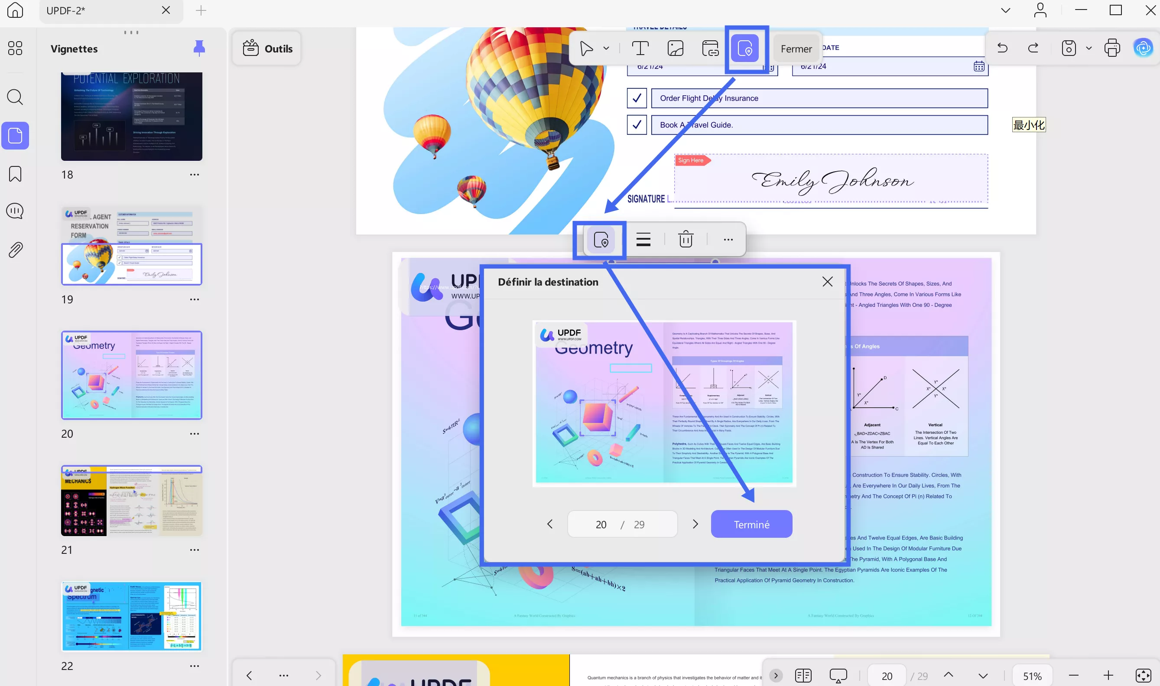The width and height of the screenshot is (1160, 686).
Task: Zoom in with plus button
Action: point(1108,675)
